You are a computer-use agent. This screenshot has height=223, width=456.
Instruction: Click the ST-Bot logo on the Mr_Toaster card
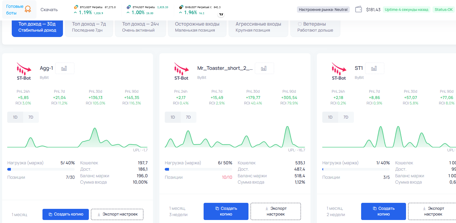pyautogui.click(x=181, y=71)
